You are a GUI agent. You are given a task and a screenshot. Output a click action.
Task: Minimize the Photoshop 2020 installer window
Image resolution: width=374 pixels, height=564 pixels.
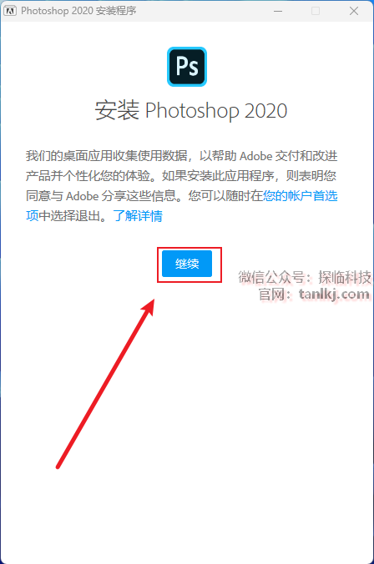point(278,11)
